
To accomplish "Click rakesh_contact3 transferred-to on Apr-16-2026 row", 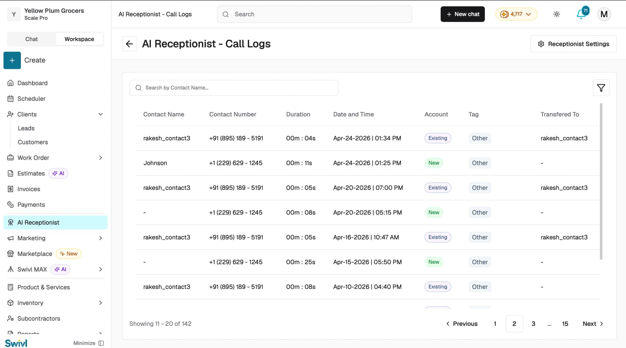I will click(564, 237).
